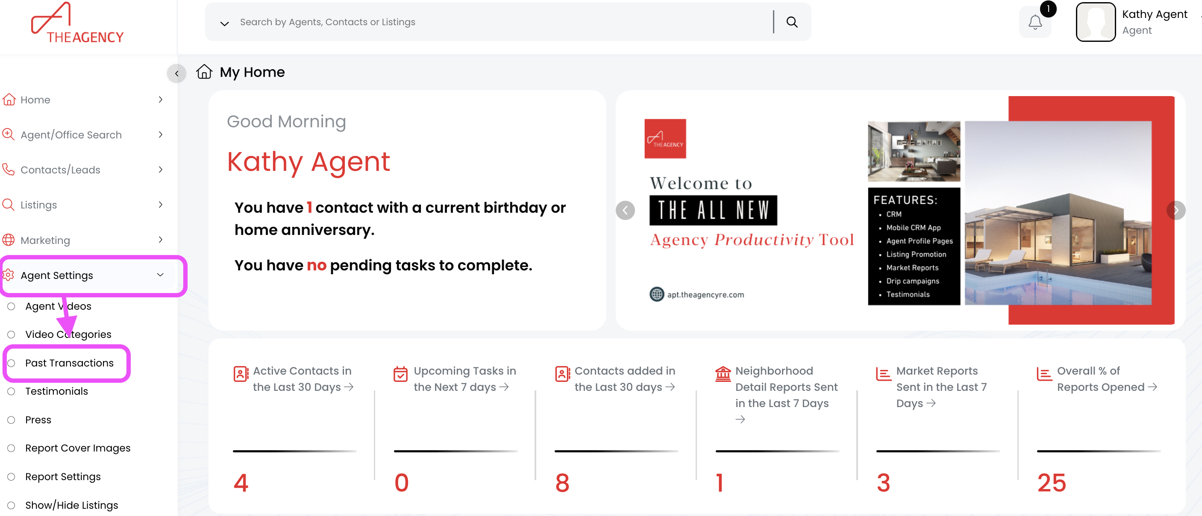Open the Listings menu item
The height and width of the screenshot is (516, 1202).
[39, 205]
